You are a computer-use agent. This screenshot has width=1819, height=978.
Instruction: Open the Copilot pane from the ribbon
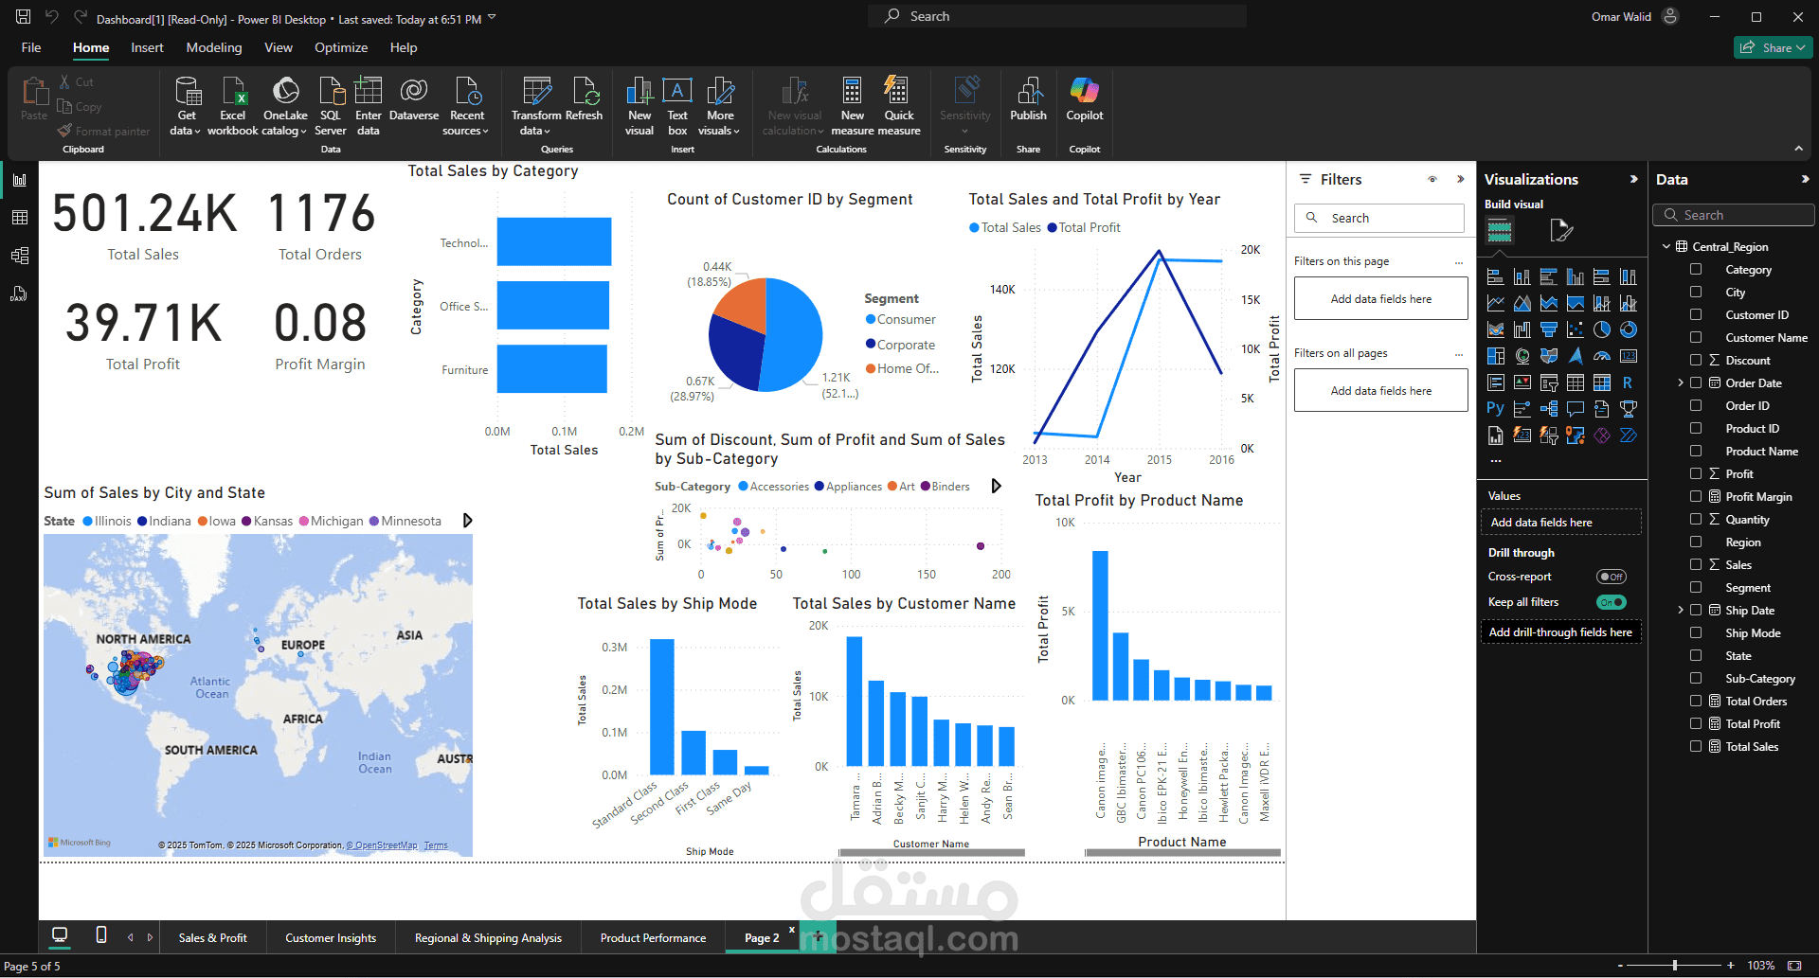[1084, 104]
